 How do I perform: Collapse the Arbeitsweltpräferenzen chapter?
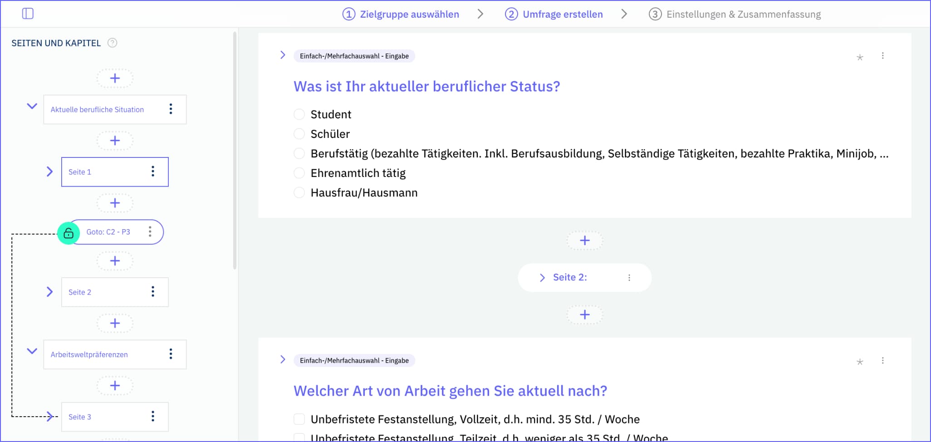32,351
